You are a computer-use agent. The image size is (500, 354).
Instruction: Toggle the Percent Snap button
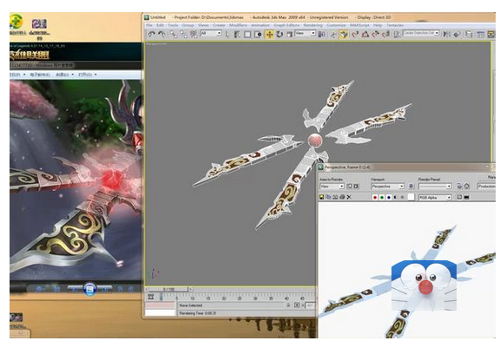[x=376, y=34]
